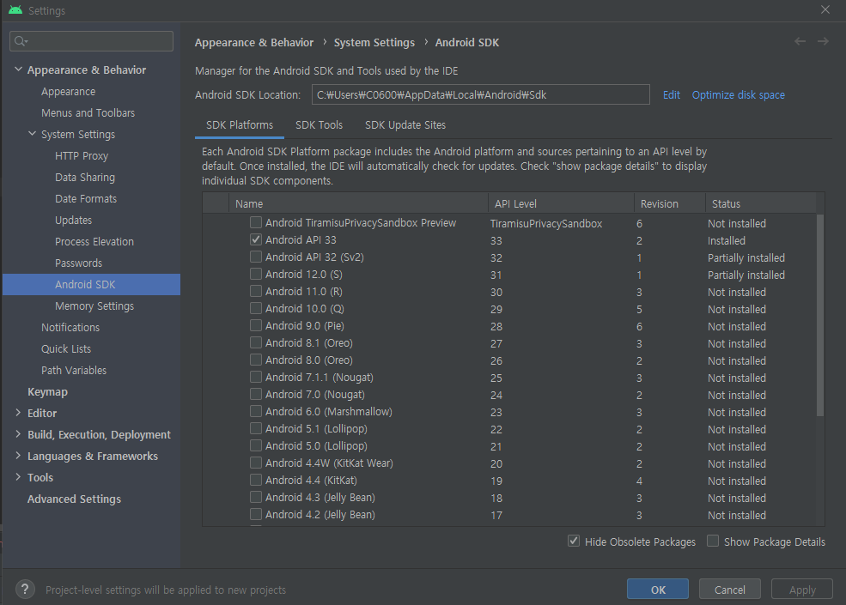Select Passwords in settings tree

[x=78, y=263]
